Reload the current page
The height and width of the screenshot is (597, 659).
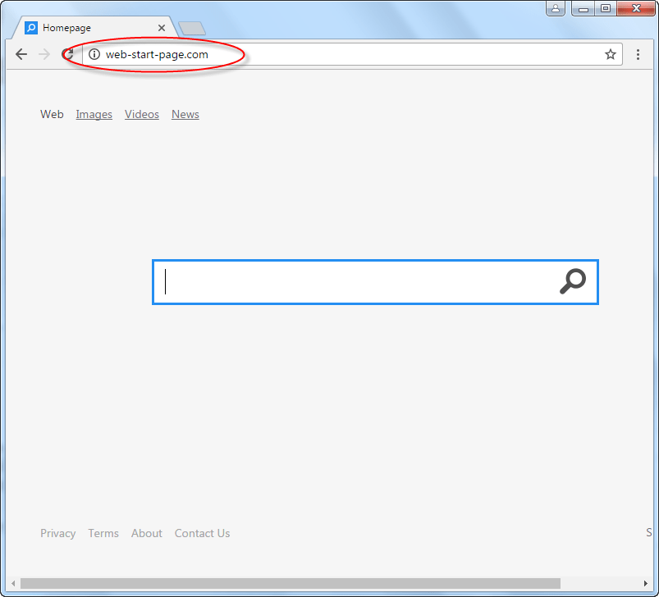(x=67, y=55)
